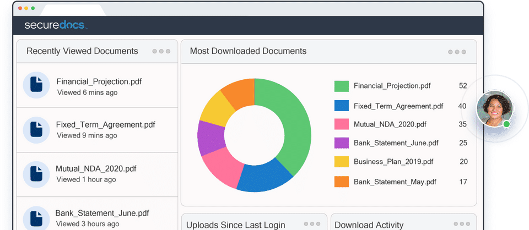Open Mutual_NDA_2020.pdf in recently viewed list

point(96,169)
